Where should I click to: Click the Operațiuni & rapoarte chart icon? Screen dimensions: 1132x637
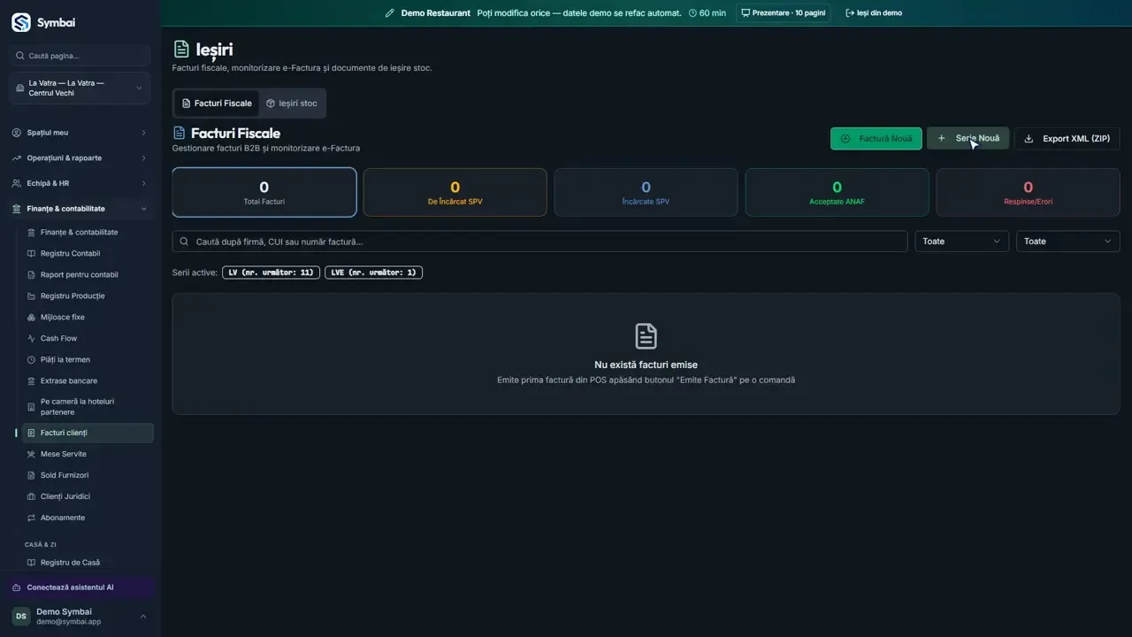click(17, 158)
